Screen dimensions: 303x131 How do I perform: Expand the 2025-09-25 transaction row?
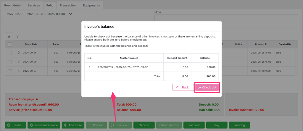[19, 53]
